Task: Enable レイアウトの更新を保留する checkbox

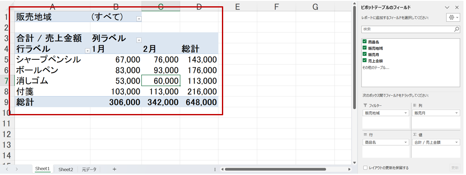Action: coord(365,167)
